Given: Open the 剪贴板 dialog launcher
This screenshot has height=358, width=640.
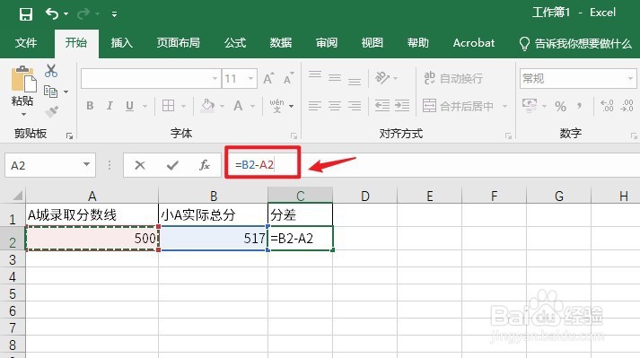Looking at the screenshot, I should point(69,136).
